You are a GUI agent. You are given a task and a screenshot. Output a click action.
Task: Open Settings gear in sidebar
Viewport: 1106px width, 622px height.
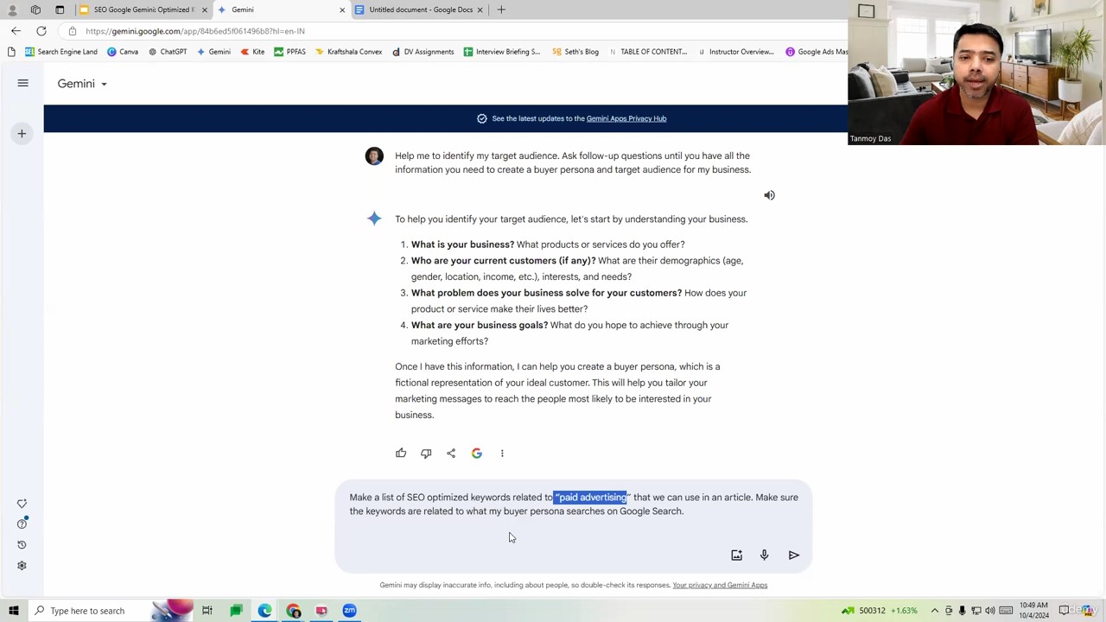tap(22, 566)
